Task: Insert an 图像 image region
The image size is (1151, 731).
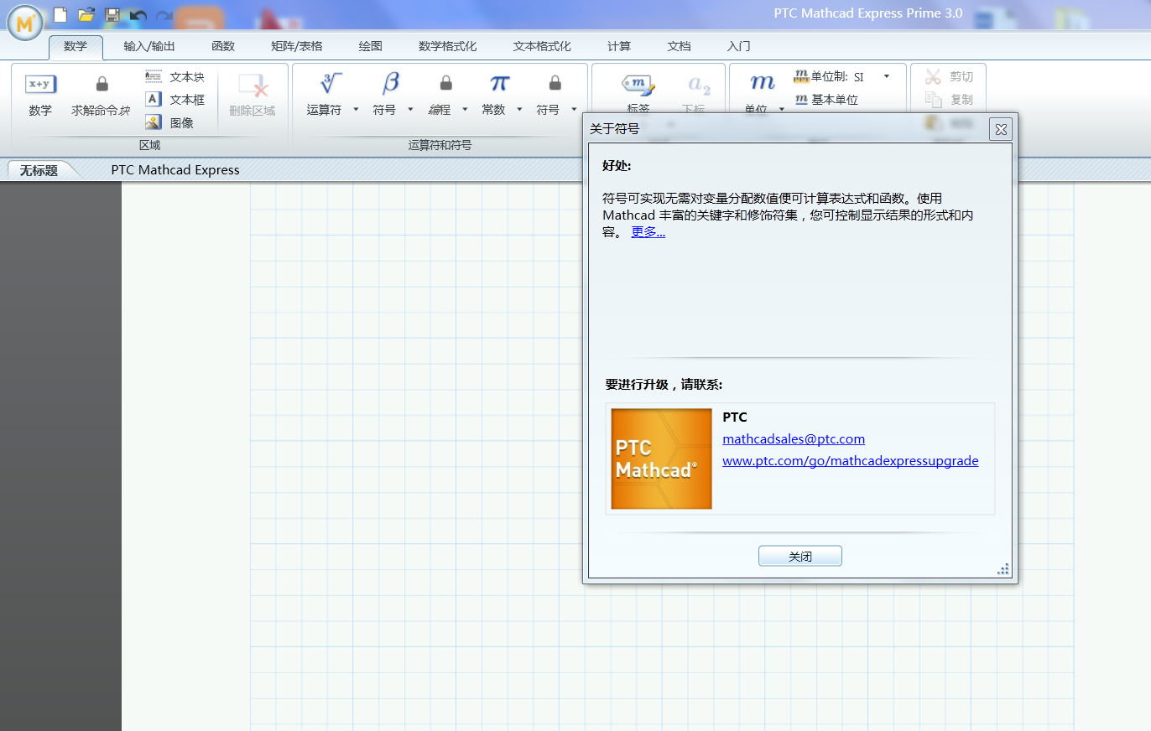Action: point(169,122)
